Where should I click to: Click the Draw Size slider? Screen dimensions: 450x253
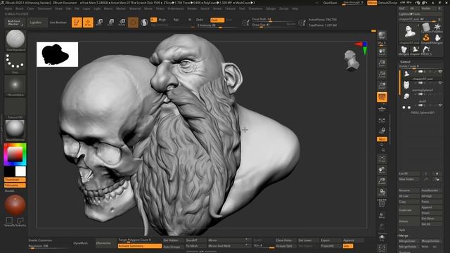[x=274, y=25]
